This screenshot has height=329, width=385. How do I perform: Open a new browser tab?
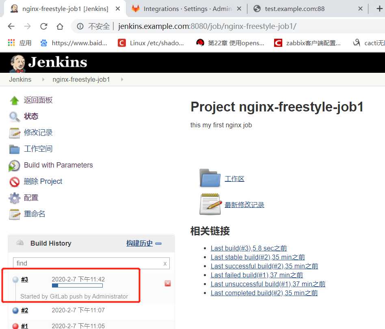pyautogui.click(x=379, y=9)
